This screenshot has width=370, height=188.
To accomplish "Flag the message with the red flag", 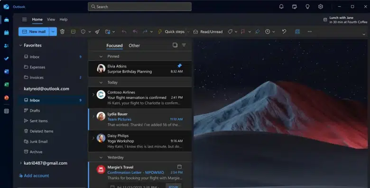I will click(243, 32).
